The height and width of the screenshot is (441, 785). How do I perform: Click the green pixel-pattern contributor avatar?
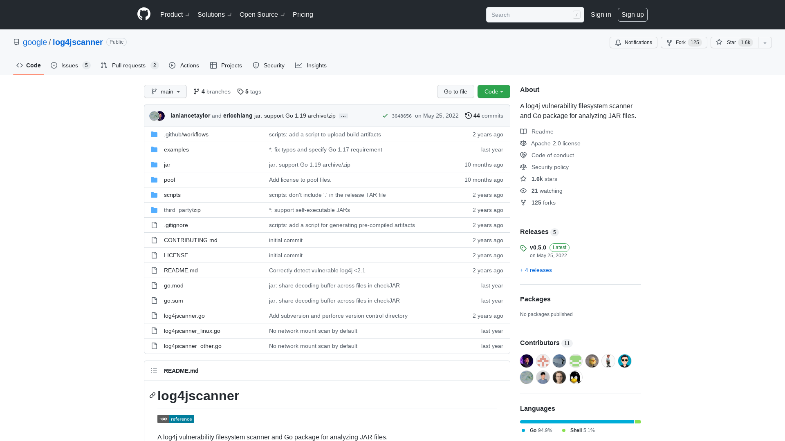coord(575,361)
